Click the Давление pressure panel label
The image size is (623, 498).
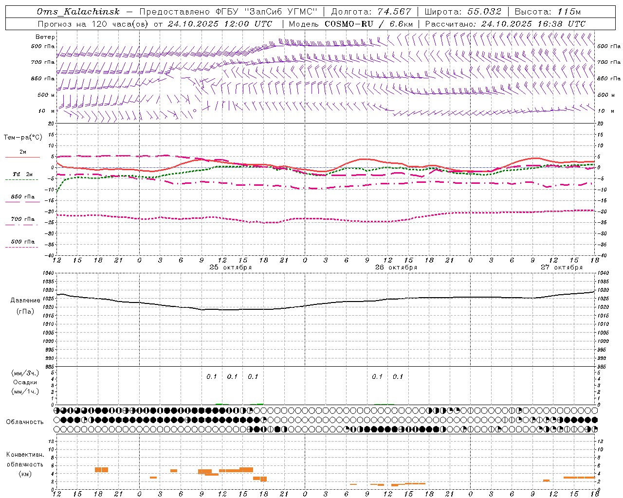25,301
